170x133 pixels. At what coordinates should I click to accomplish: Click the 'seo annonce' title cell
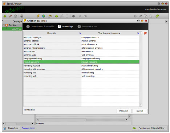(110, 52)
